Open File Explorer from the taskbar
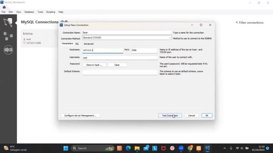273x153 pixels. (x=137, y=148)
